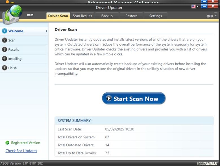Click the green Registered Version checkmark icon
220x166 pixels.
[7, 143]
